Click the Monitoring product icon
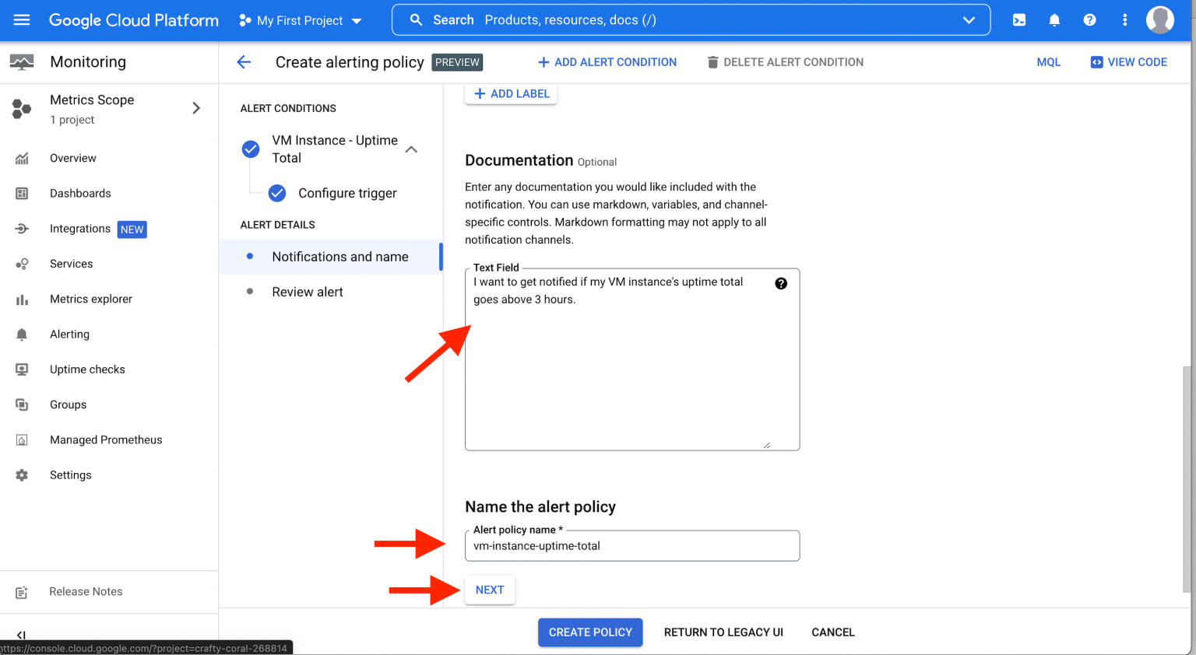Screen dimensions: 1196x655 (x=22, y=62)
